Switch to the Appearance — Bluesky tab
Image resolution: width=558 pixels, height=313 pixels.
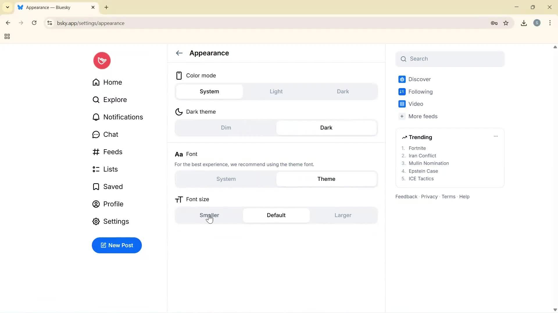point(52,7)
